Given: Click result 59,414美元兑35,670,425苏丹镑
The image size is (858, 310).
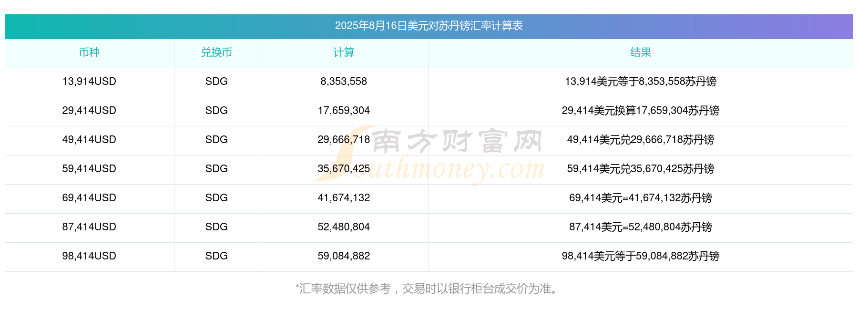Looking at the screenshot, I should (x=641, y=169).
